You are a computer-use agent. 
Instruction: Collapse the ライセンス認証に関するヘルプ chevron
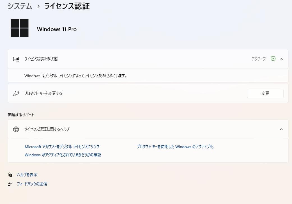point(281,129)
